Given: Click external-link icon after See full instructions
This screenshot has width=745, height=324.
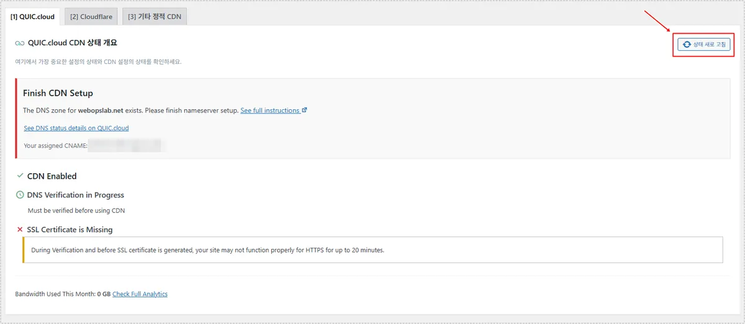Looking at the screenshot, I should 304,110.
